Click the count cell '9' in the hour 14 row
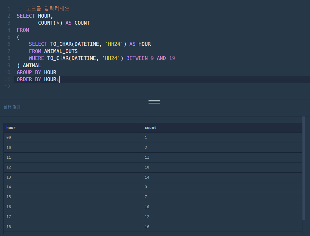This screenshot has width=310, height=236. [222, 187]
